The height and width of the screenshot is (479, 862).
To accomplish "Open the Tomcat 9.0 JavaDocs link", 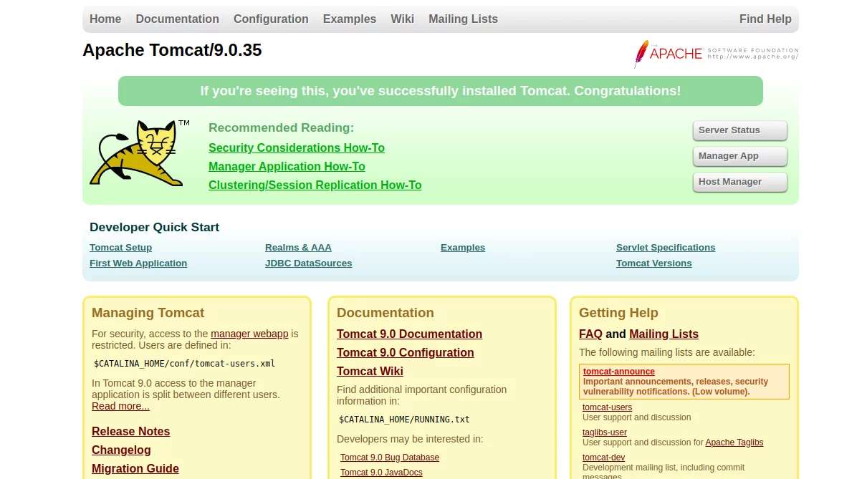I will click(x=381, y=473).
